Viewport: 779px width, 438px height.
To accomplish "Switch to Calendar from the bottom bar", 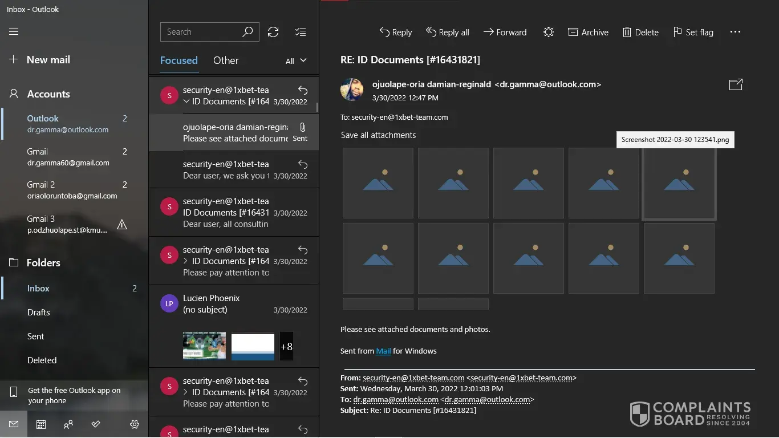I will (41, 424).
